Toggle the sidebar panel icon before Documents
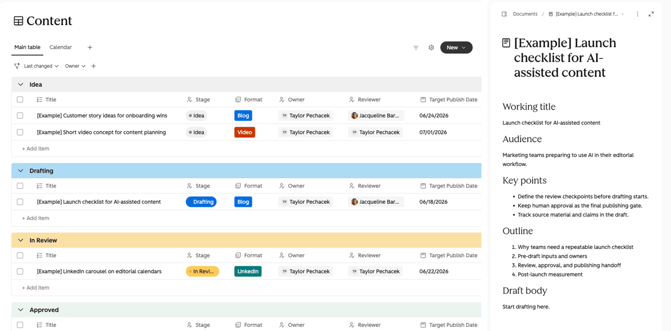Screen dimensions: 671x331 coord(504,14)
